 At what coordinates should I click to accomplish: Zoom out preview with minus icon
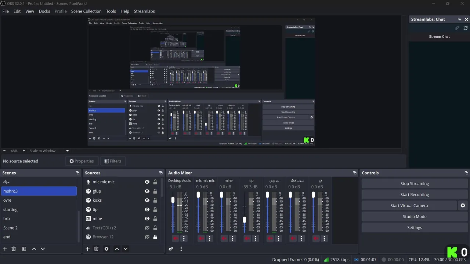pyautogui.click(x=4, y=151)
